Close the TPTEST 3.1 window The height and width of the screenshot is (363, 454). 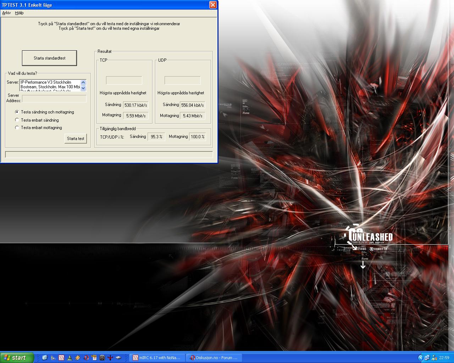coord(213,5)
